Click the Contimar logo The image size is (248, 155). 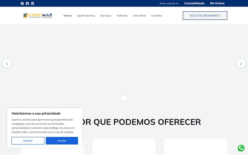pyautogui.click(x=38, y=15)
